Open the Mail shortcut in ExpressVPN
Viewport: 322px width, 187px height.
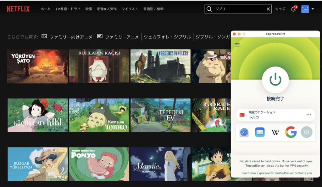(x=260, y=132)
